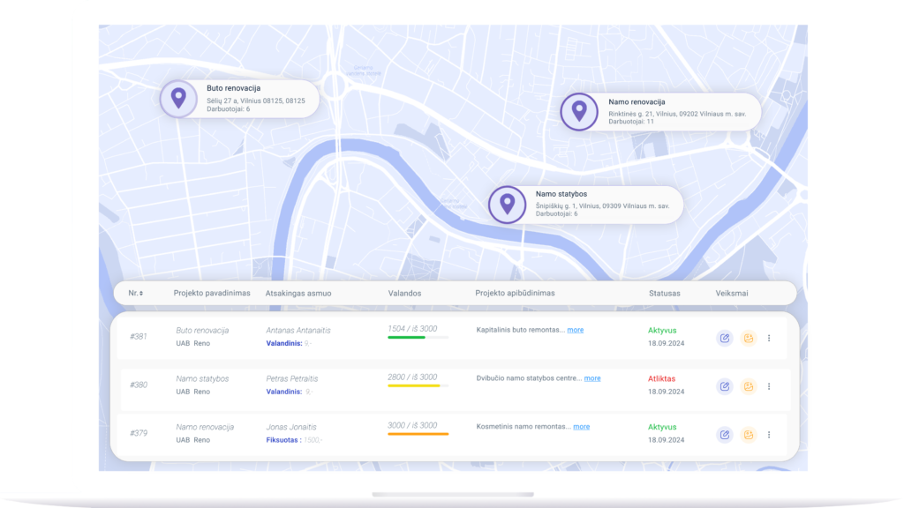Open three-dot menu for project #381
Image resolution: width=904 pixels, height=508 pixels.
coord(769,337)
